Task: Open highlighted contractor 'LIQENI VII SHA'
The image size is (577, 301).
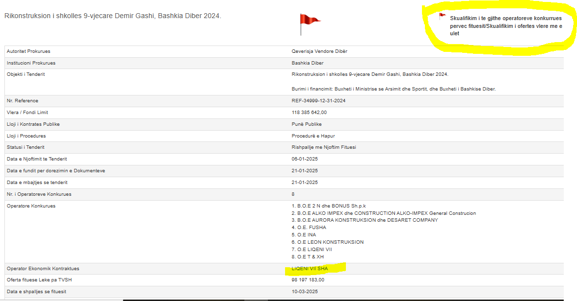Action: [x=310, y=269]
